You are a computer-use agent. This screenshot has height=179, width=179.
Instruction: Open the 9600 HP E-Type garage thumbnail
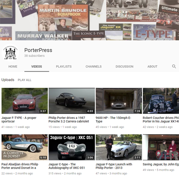click(x=119, y=101)
